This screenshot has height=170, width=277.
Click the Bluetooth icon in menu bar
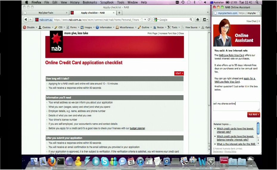tap(194, 2)
